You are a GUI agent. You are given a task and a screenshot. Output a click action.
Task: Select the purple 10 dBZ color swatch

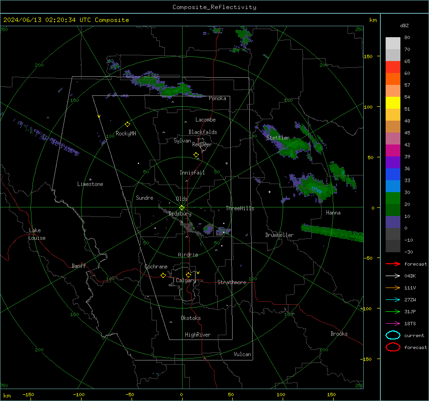(x=393, y=222)
